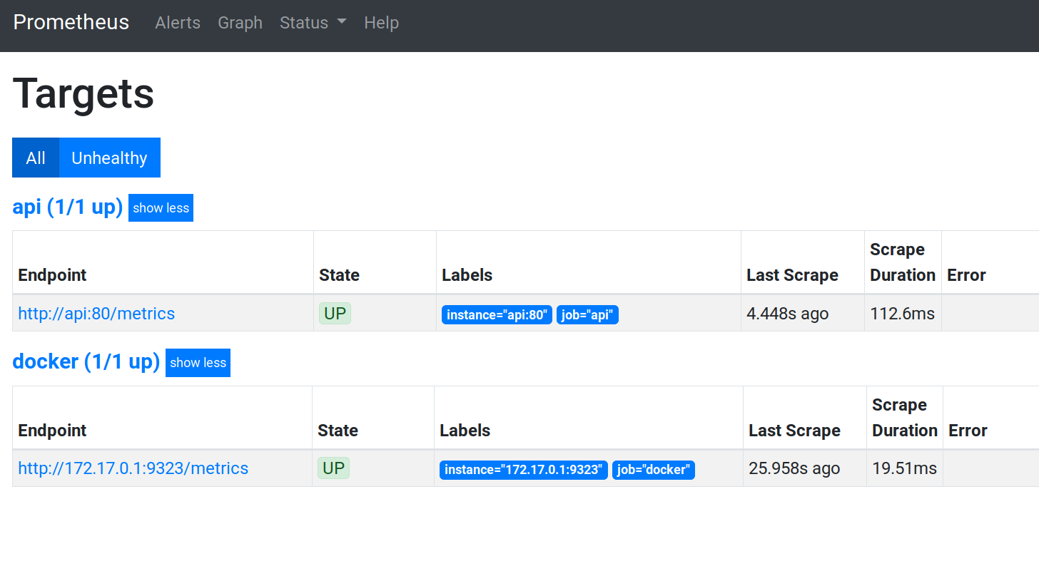The height and width of the screenshot is (576, 1039).
Task: Click the Error header in docker table
Action: tap(968, 431)
